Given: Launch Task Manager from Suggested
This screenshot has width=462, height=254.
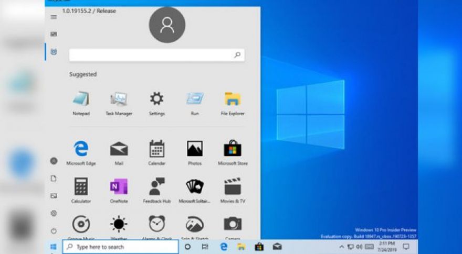Looking at the screenshot, I should [119, 103].
